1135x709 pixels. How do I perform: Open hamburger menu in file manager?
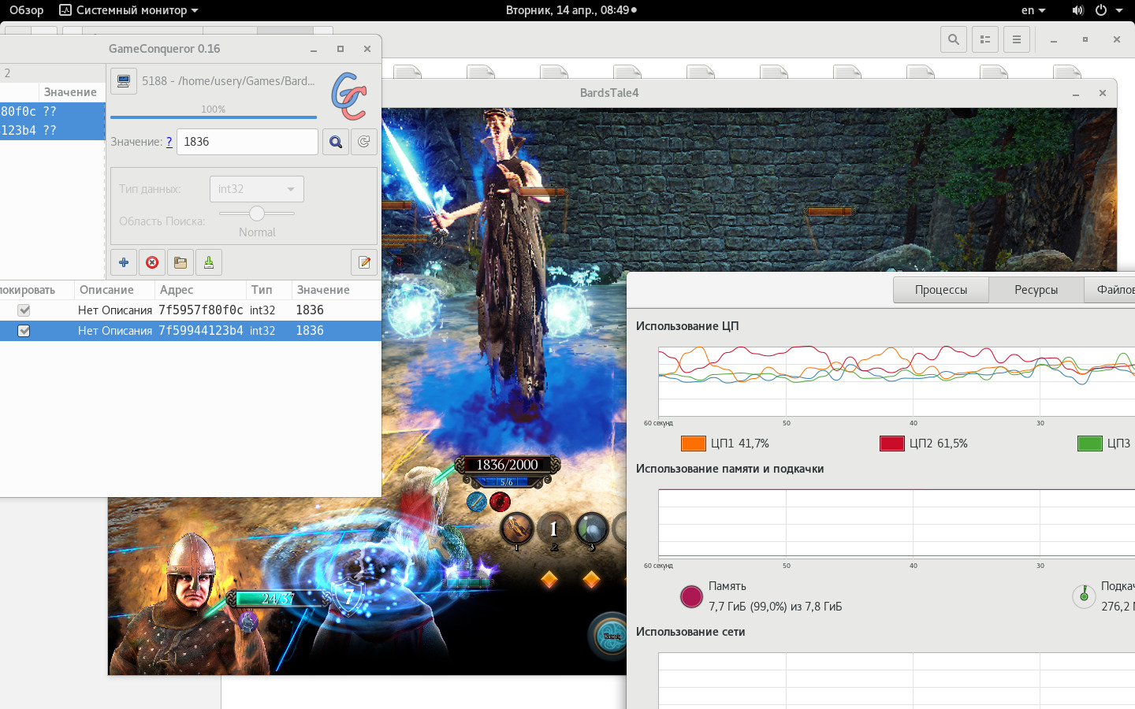click(1017, 39)
